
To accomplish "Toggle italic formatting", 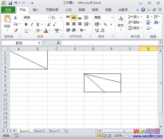I will point(32,25).
